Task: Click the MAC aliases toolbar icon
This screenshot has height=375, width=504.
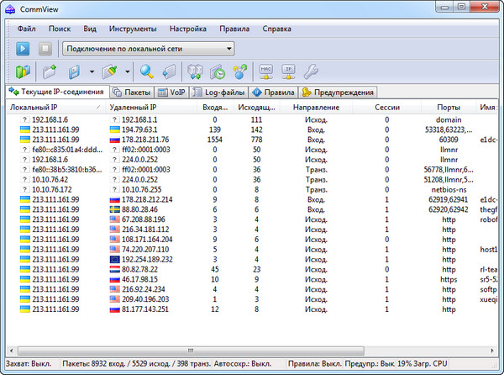Action: [266, 71]
